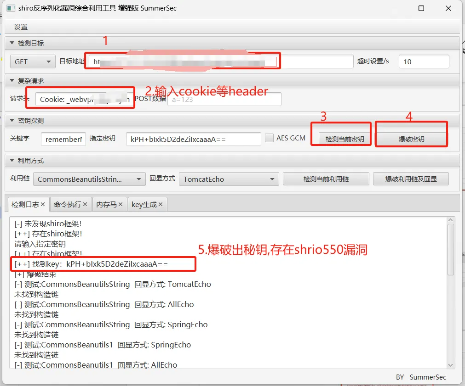This screenshot has width=465, height=386.
Task: Collapse the 检测目标 section
Action: [x=12, y=43]
